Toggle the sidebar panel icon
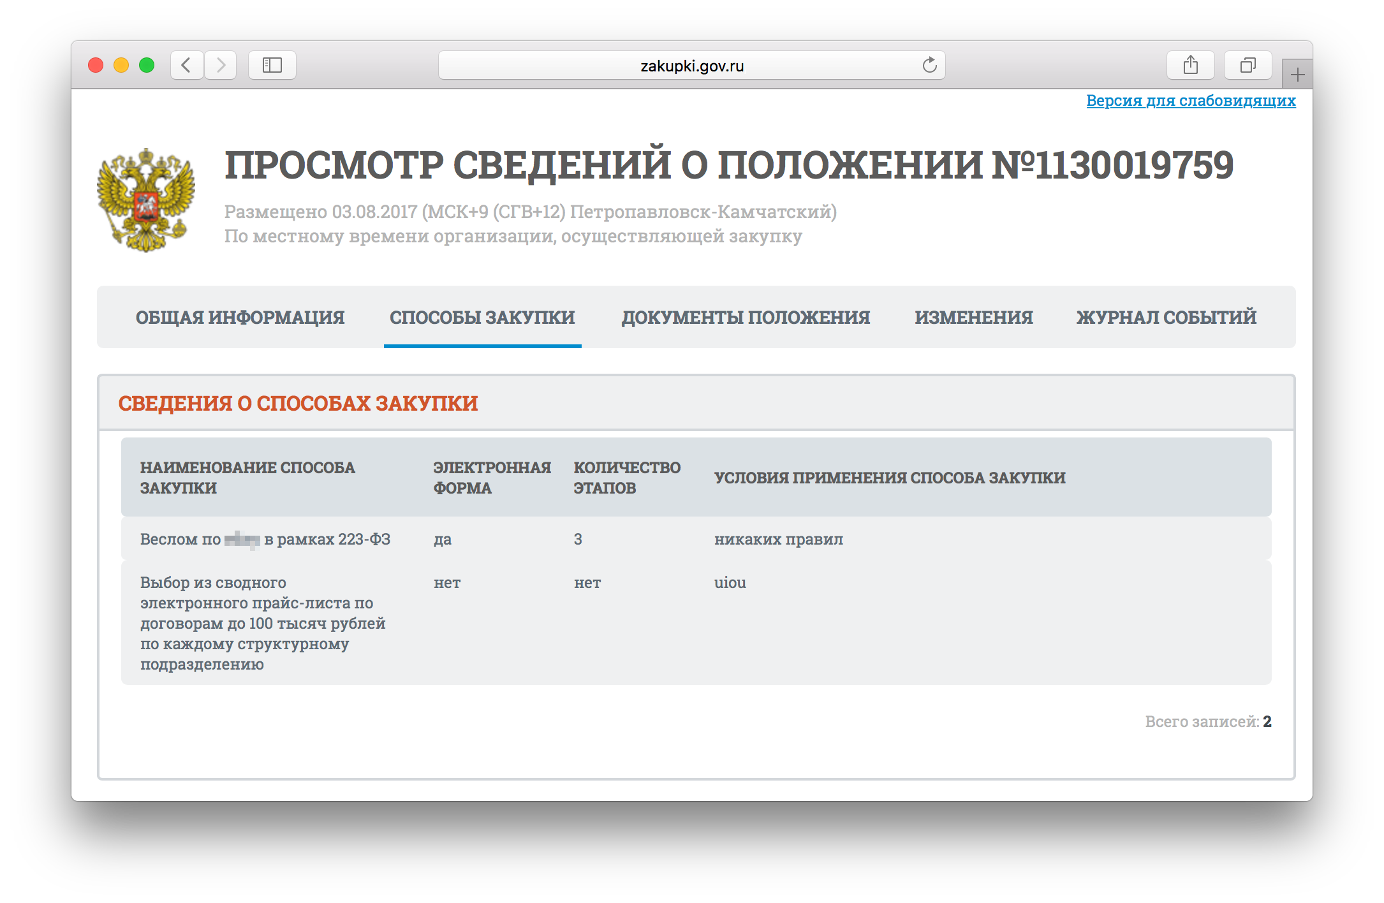Viewport: 1384px width, 903px height. pos(272,65)
